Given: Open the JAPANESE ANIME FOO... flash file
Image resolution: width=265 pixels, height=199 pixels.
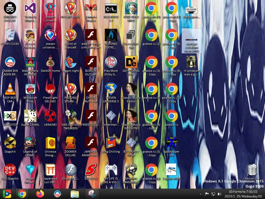Looking at the screenshot, I should [x=91, y=147].
